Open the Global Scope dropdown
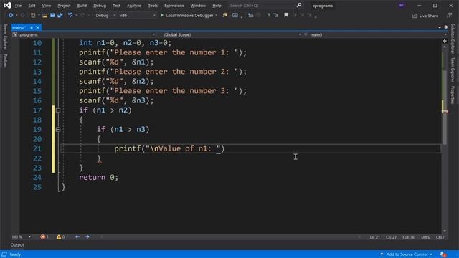Screen dimensions: 459x258 (x=232, y=34)
